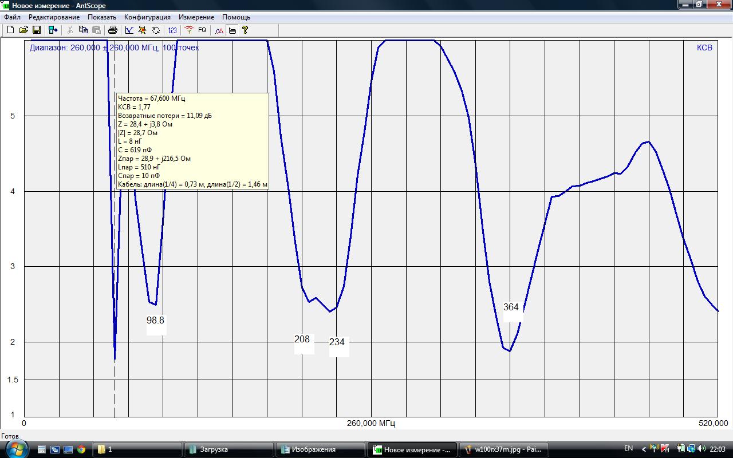Click the dashed white cursor marker line

coord(115,229)
